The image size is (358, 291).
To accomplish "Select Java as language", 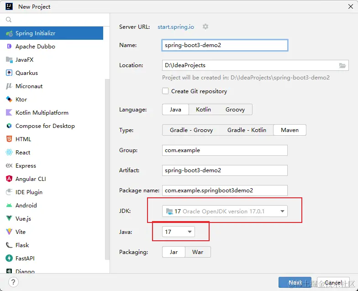I will click(x=175, y=110).
